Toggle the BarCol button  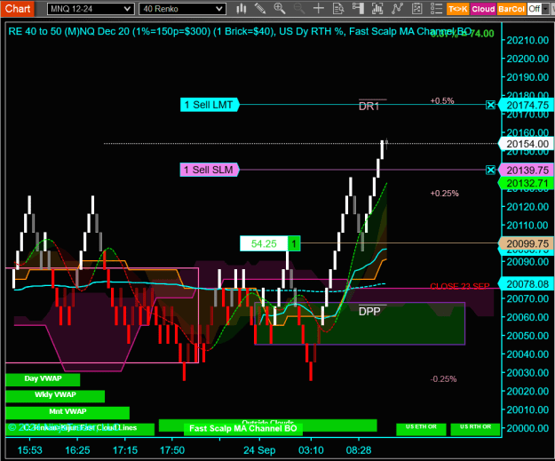(x=511, y=9)
